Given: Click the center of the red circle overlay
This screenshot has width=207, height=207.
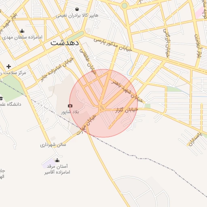Looking at the screenshot, I should tap(103, 103).
